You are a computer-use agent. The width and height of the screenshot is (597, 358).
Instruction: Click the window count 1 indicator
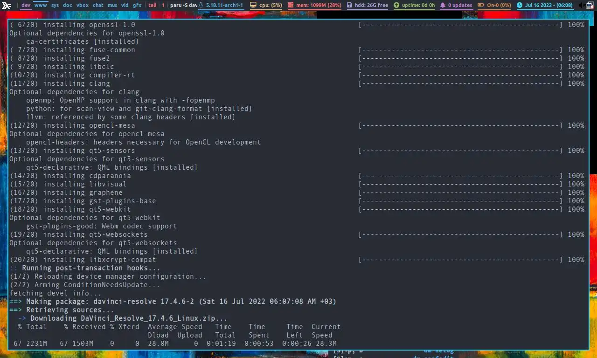(163, 6)
